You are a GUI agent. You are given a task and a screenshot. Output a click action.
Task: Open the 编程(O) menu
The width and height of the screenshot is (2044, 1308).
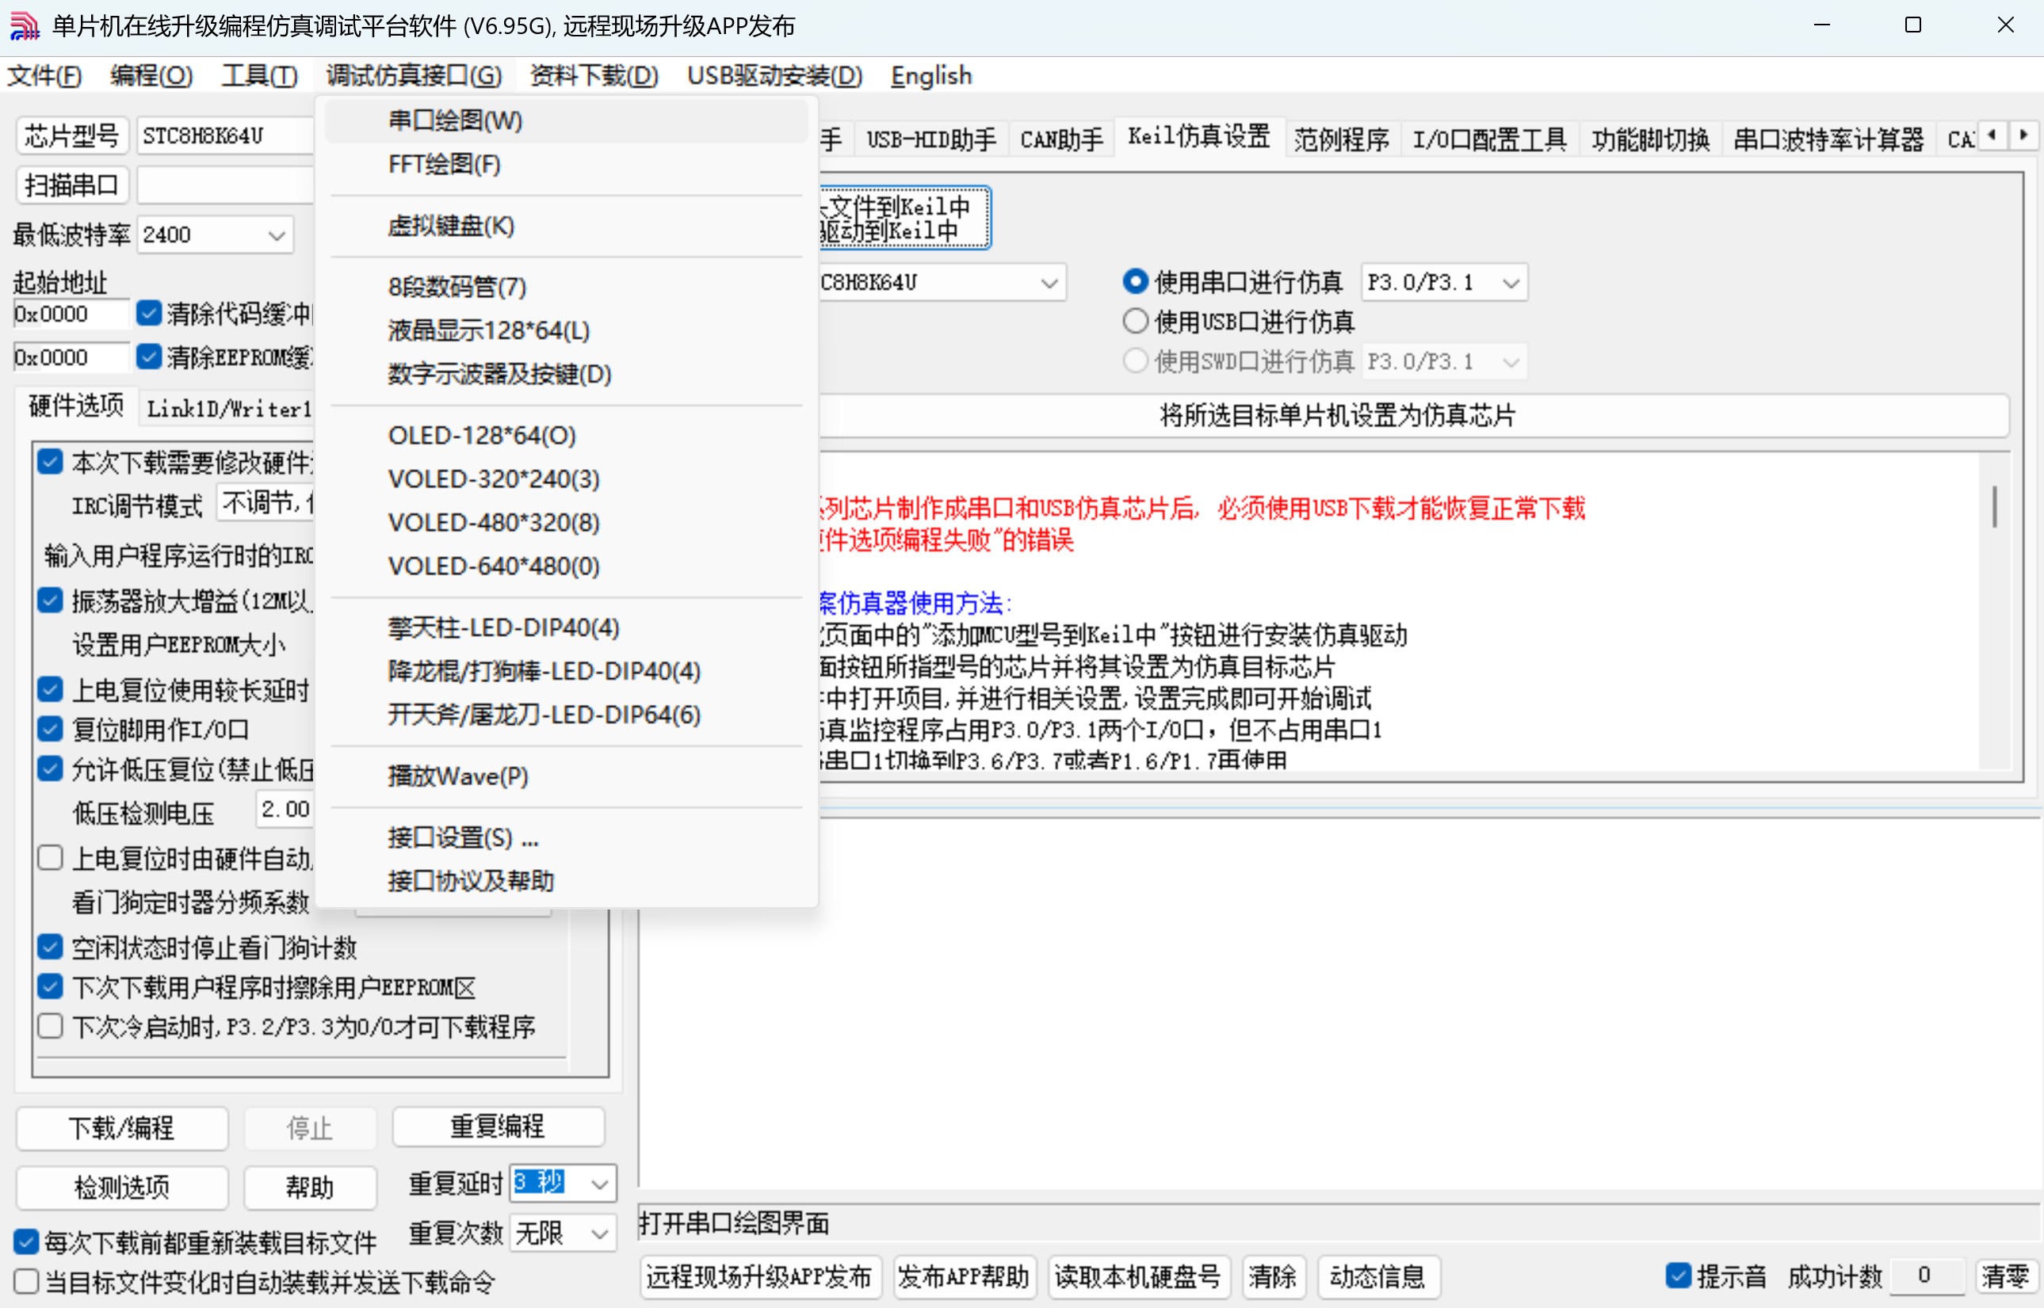tap(151, 75)
